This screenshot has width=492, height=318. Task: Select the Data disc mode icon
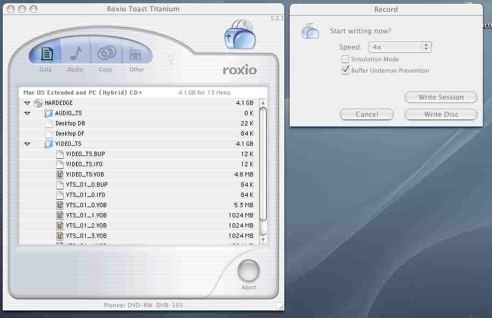tap(46, 54)
